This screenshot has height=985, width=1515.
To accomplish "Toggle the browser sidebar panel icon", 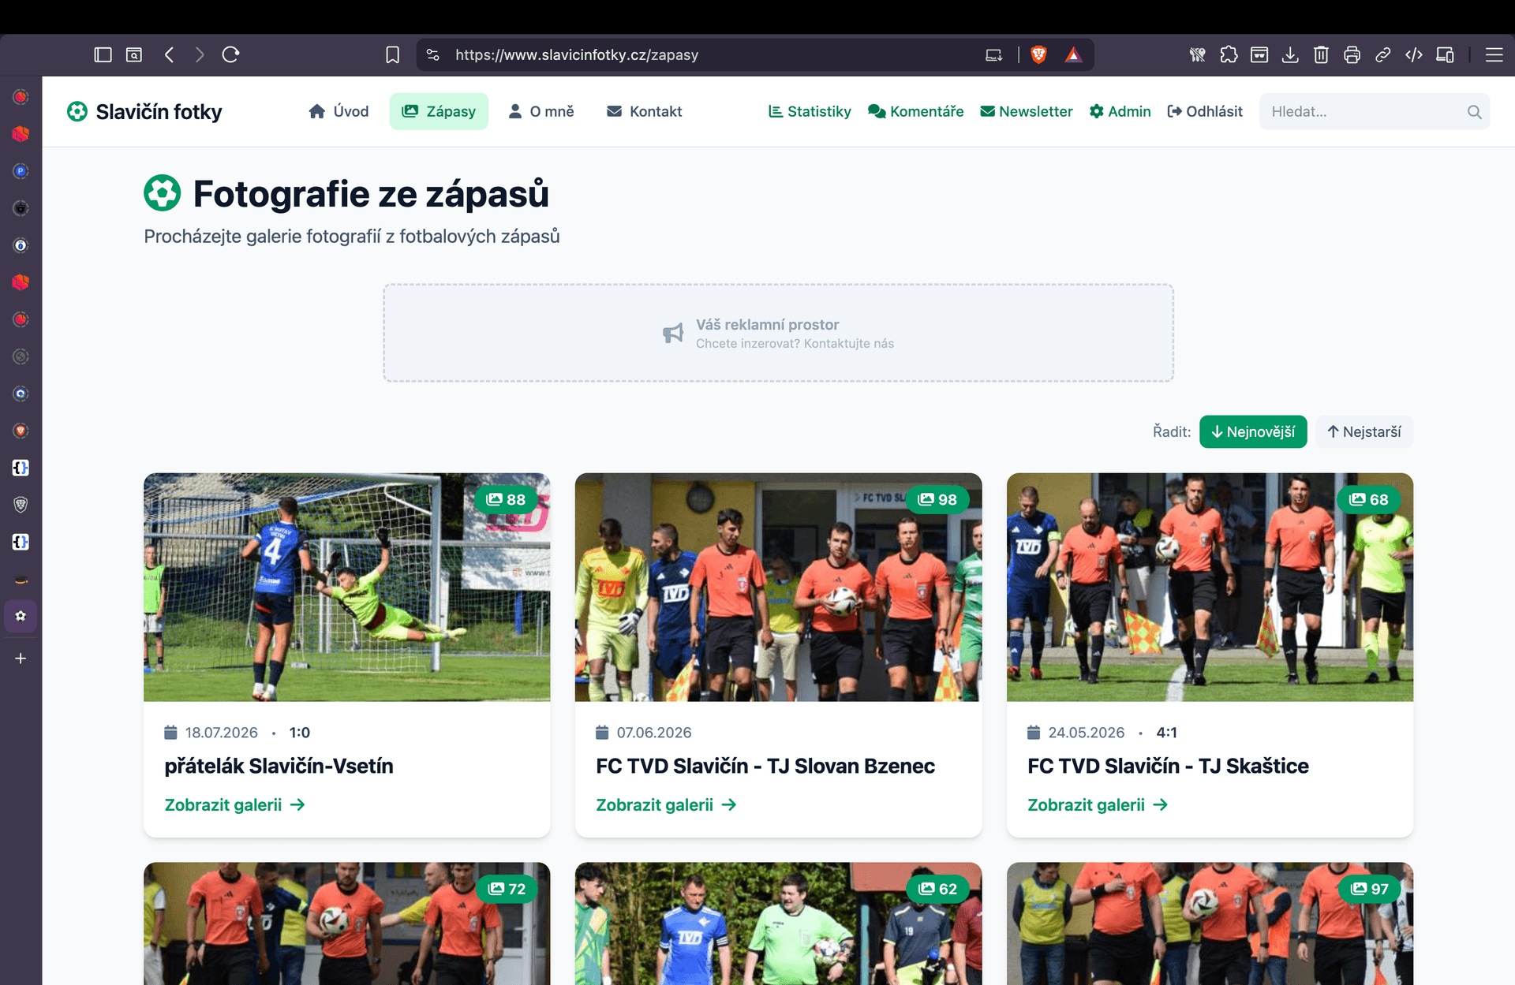I will [103, 54].
